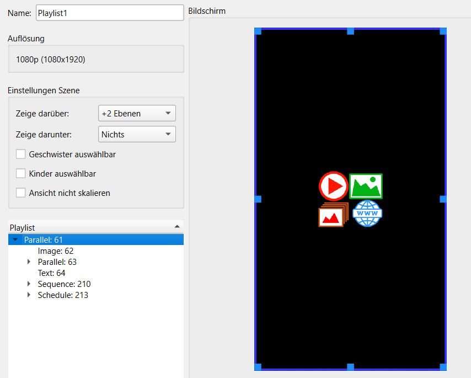Collapse the Parallel: 61 root node

15,240
